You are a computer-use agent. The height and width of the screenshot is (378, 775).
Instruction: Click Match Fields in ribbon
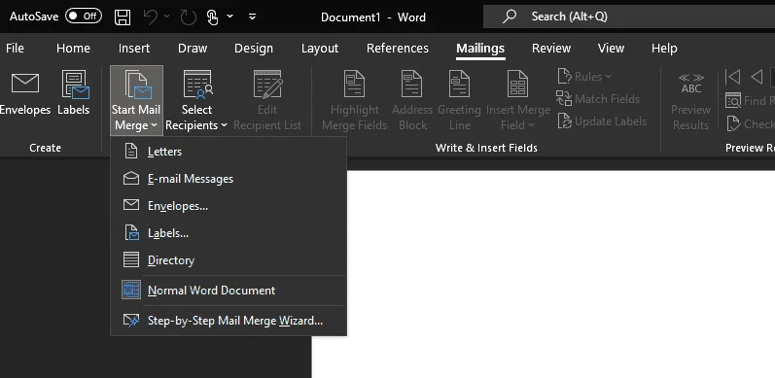click(598, 99)
